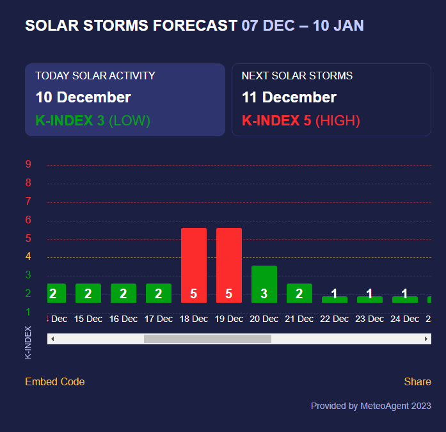
Task: Click the gray horizontal scrollbar thumb
Action: point(207,339)
